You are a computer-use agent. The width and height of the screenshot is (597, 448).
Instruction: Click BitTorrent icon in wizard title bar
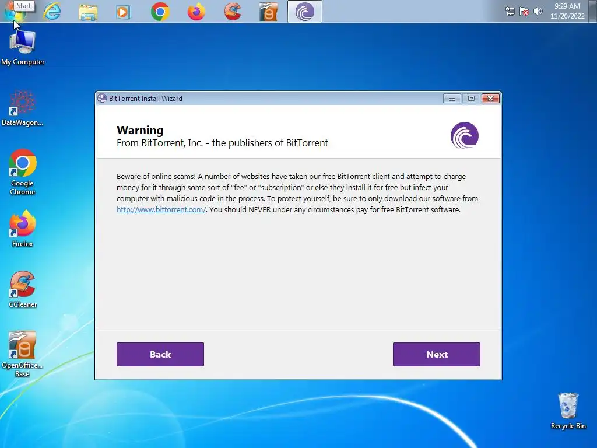pos(102,98)
